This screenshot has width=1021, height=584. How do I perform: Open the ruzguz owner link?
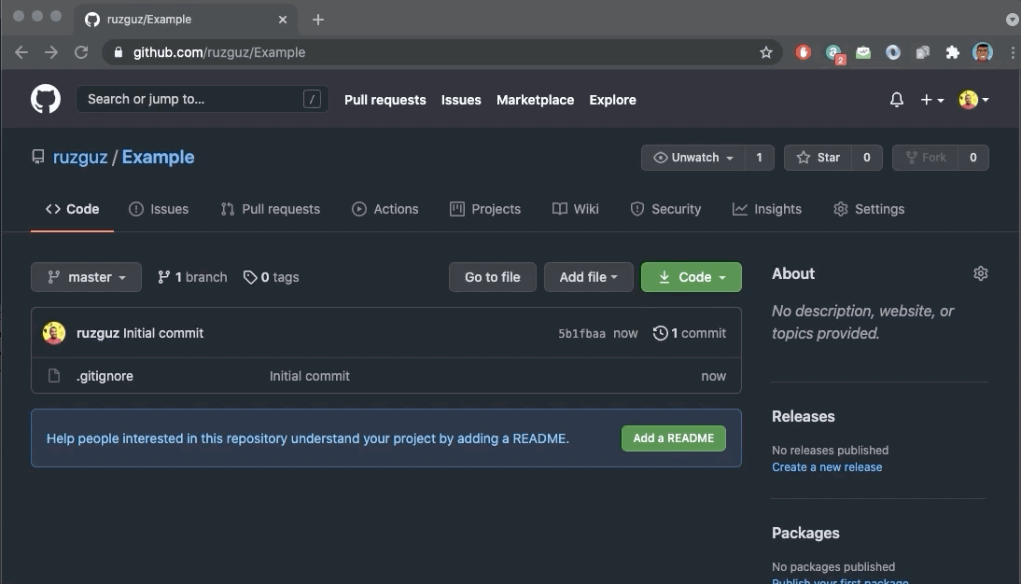80,157
